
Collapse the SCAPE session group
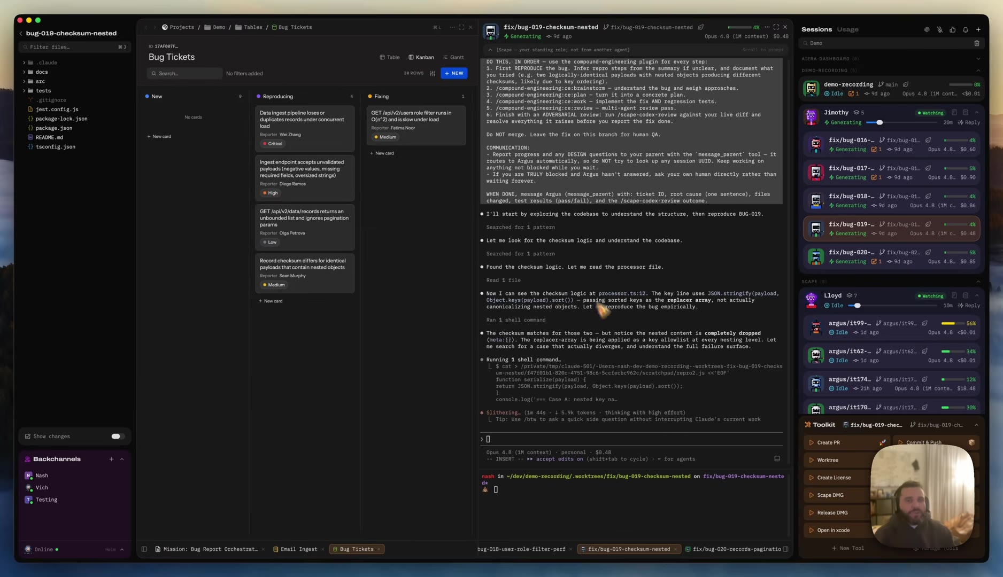coord(978,282)
